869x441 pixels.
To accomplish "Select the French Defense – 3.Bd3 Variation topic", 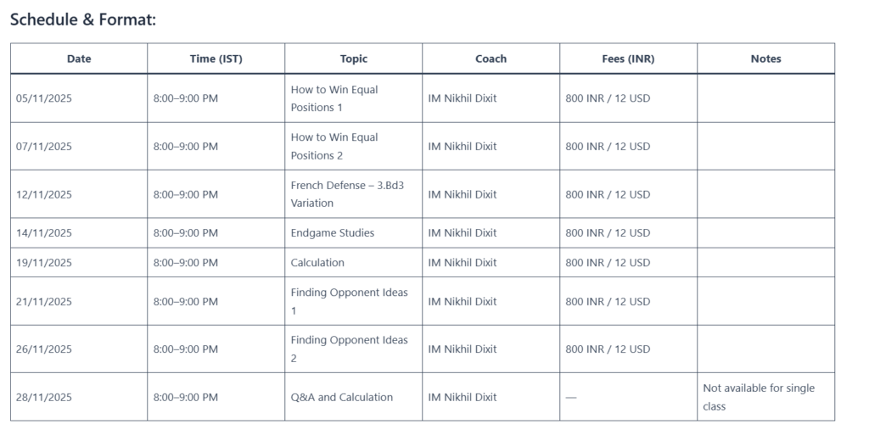I will (347, 194).
